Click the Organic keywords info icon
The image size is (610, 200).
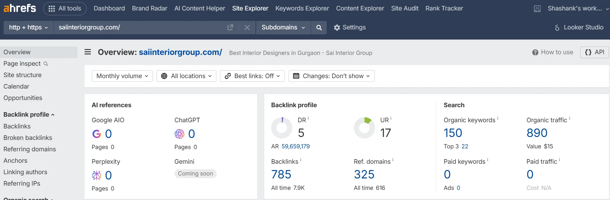point(498,118)
